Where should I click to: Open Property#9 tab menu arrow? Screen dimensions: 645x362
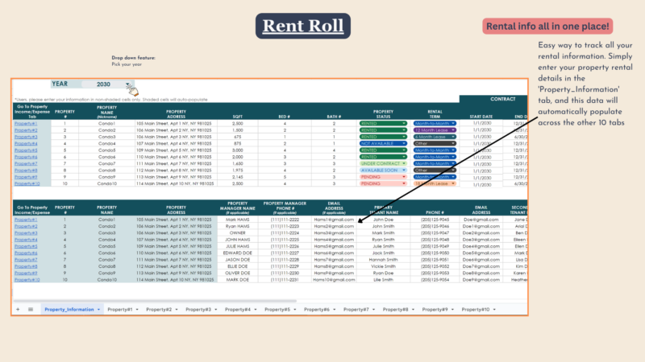(452, 310)
